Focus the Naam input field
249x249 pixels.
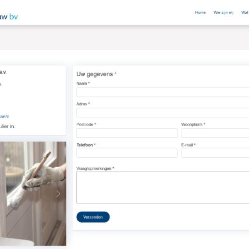point(162,92)
